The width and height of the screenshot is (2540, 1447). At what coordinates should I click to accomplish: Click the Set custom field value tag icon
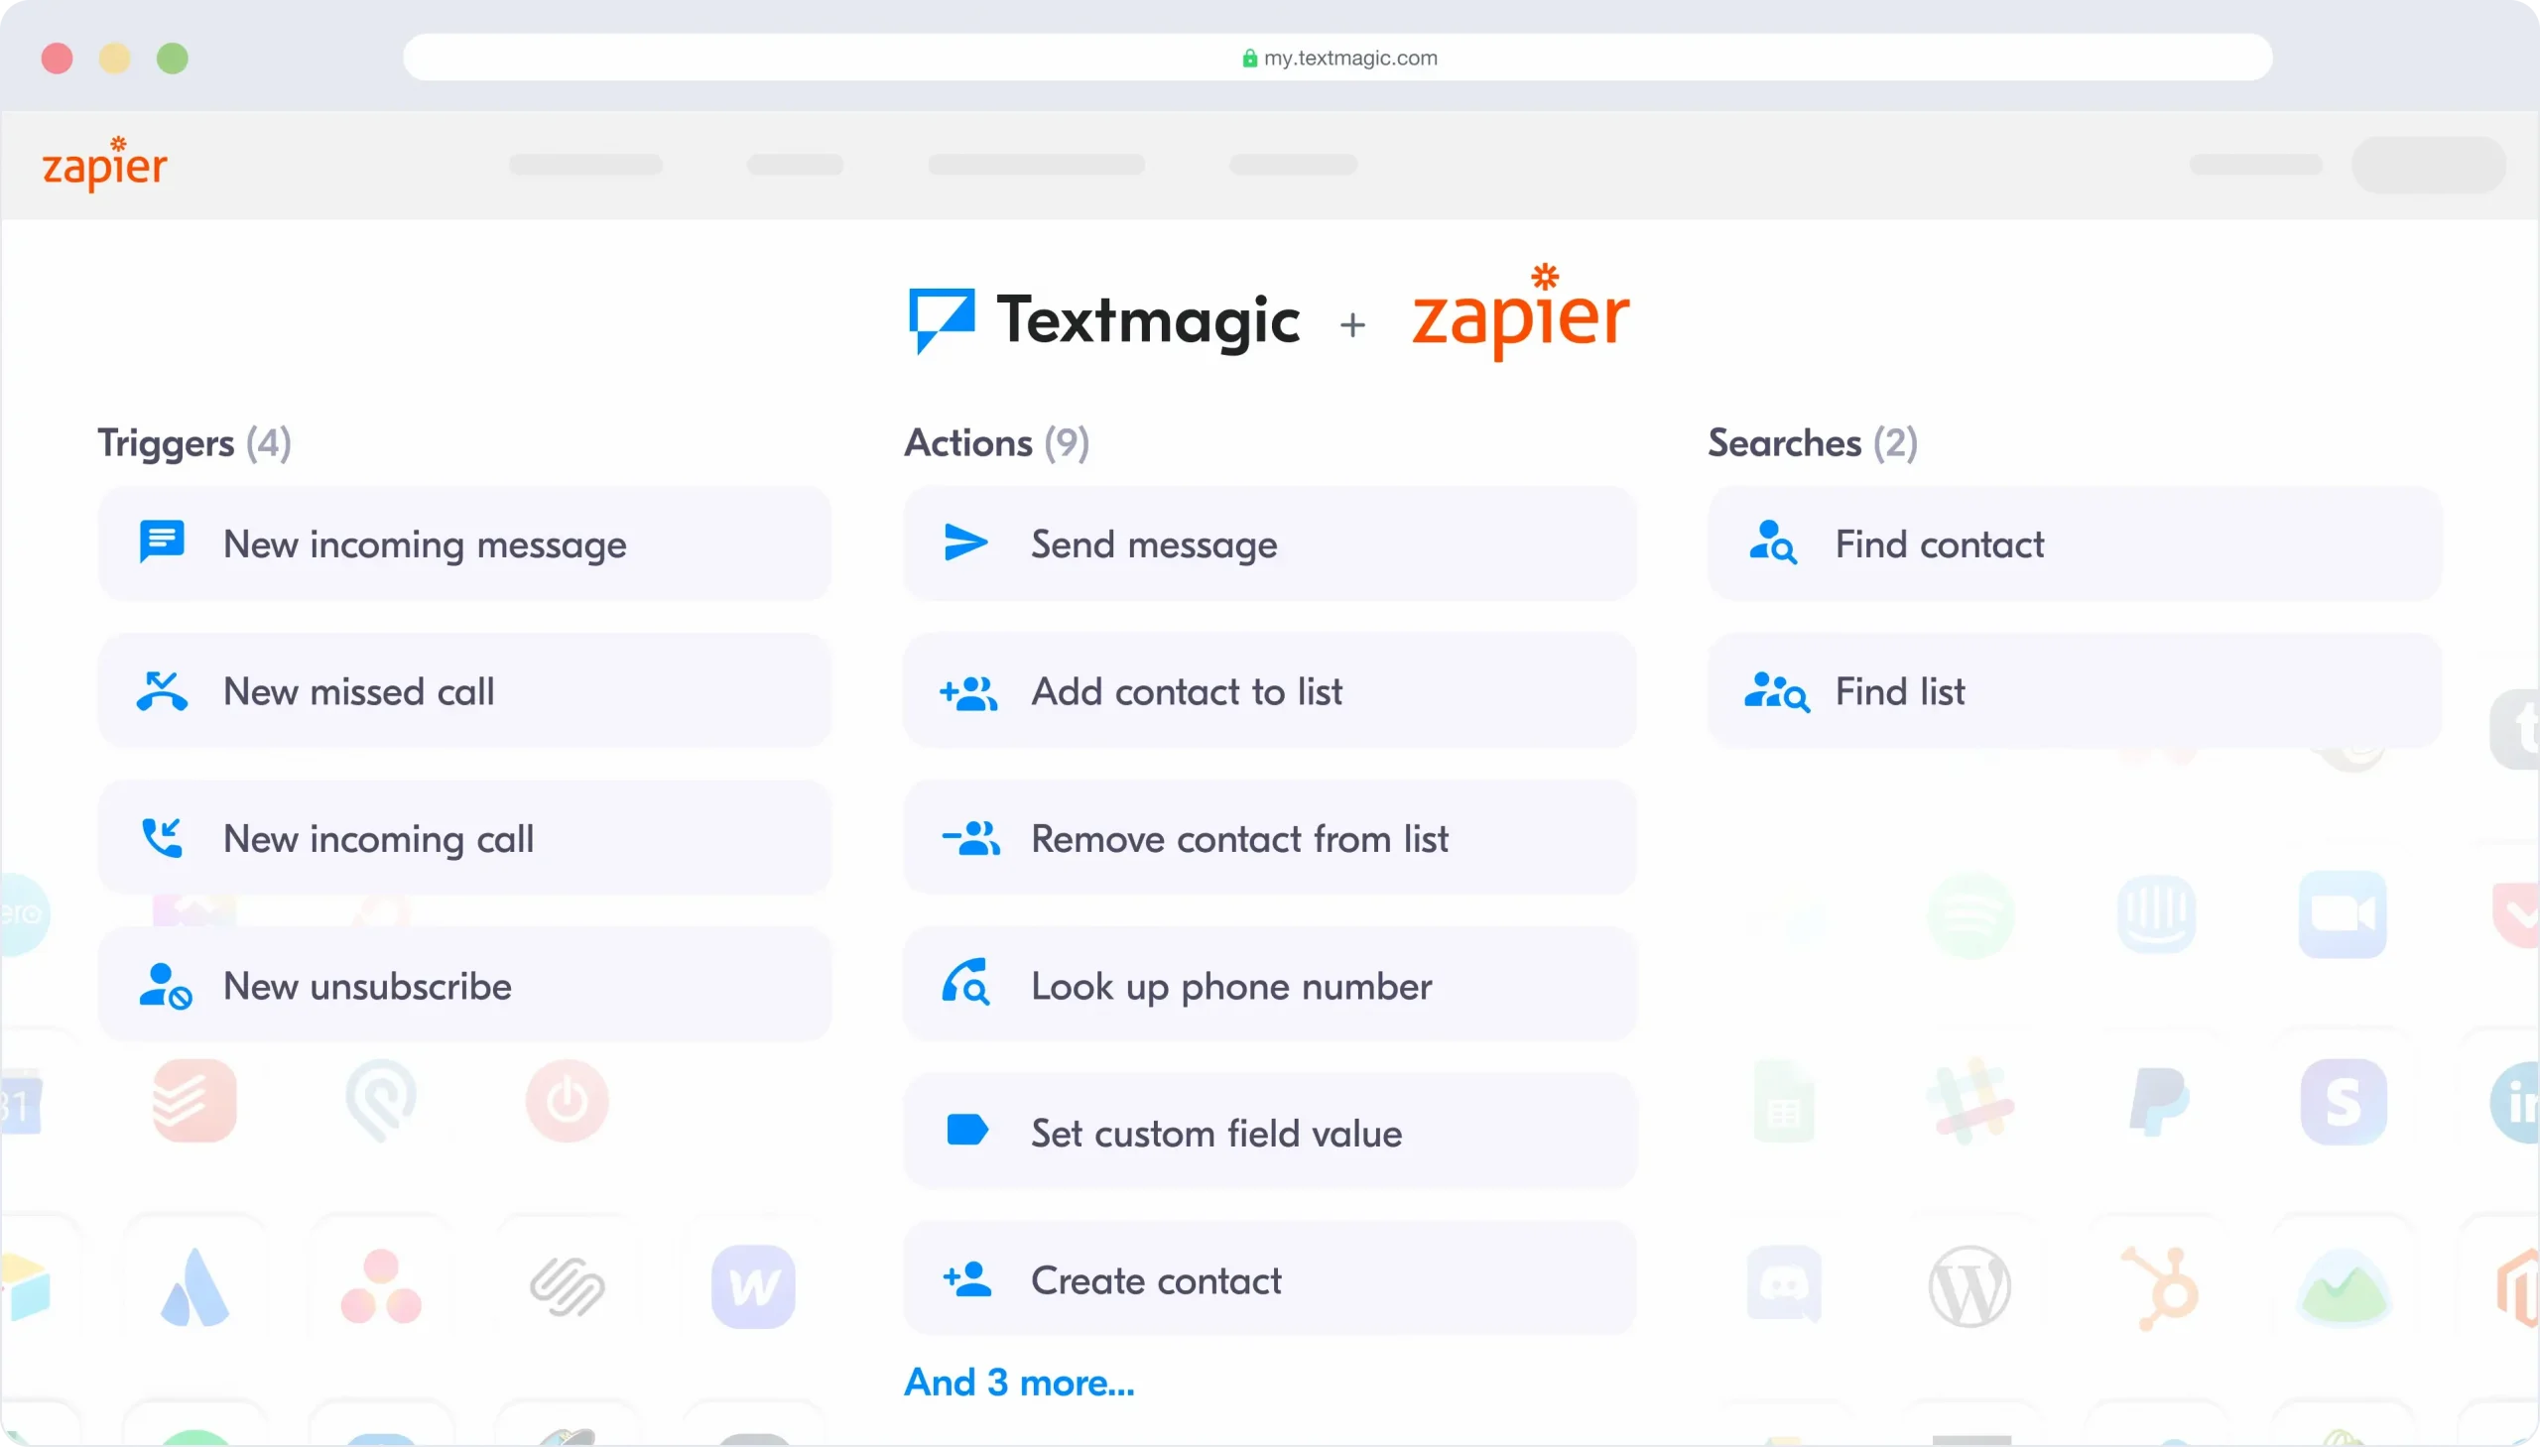coord(967,1130)
